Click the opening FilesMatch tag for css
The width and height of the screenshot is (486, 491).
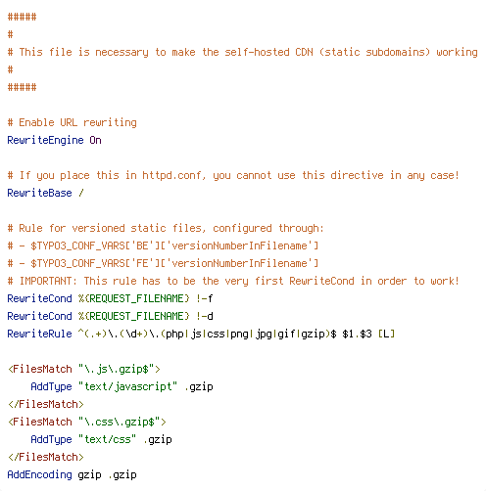87,422
